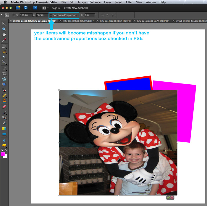Open the Filter menu
Image resolution: width=207 pixels, height=206 pixels.
(x=129, y=2)
